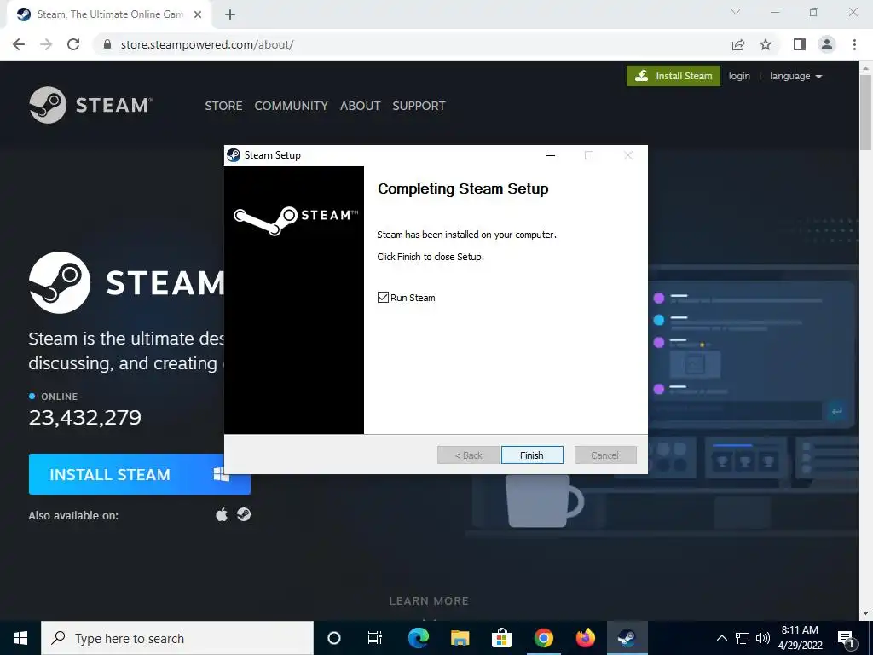Share this page via share icon
The width and height of the screenshot is (873, 655).
[x=738, y=44]
